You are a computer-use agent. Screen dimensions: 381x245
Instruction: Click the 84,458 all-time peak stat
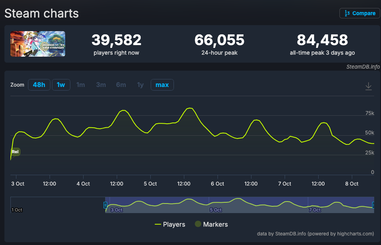[x=322, y=40]
